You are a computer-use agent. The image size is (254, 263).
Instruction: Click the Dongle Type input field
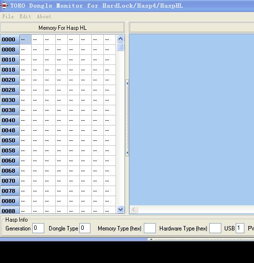85,228
